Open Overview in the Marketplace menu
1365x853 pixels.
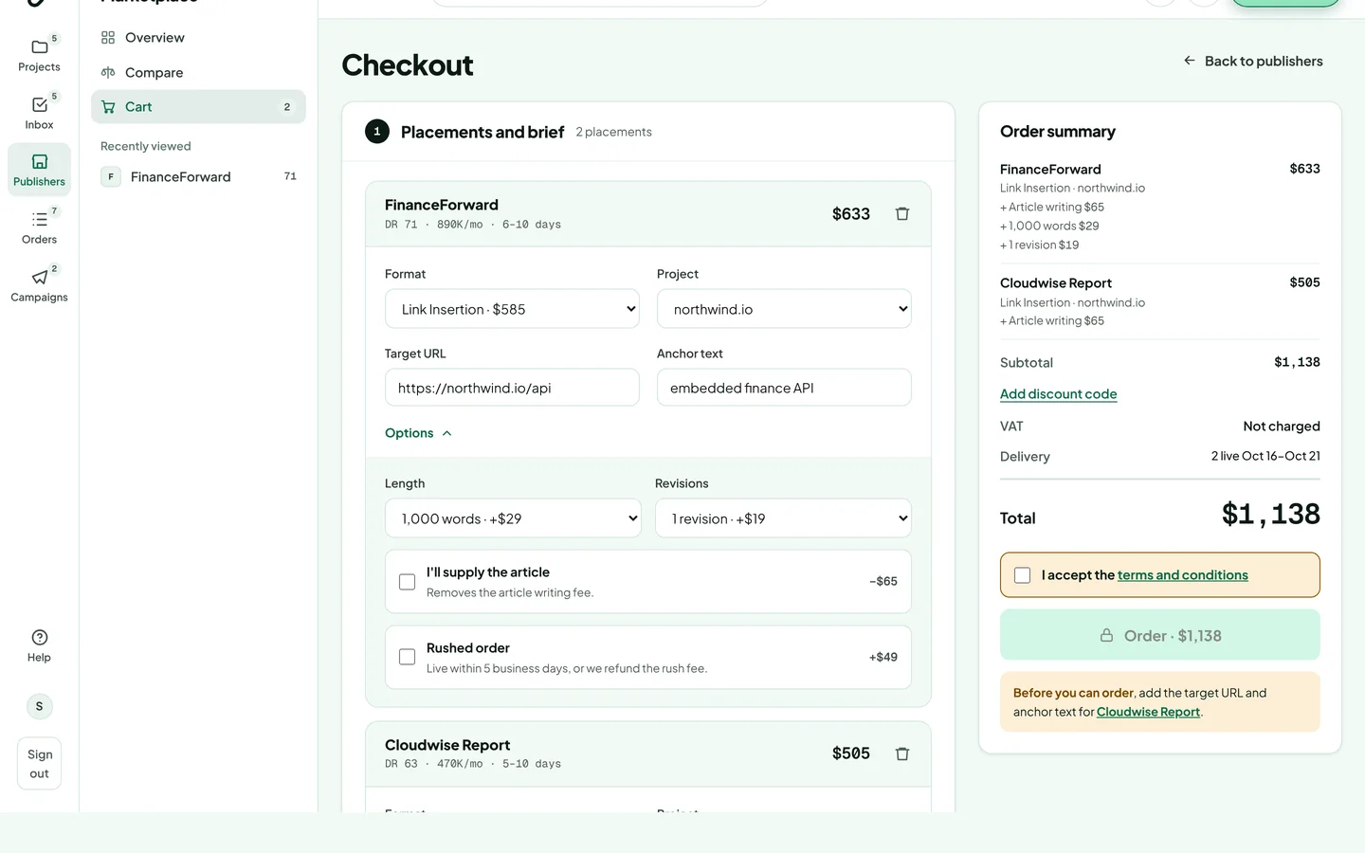click(x=198, y=38)
